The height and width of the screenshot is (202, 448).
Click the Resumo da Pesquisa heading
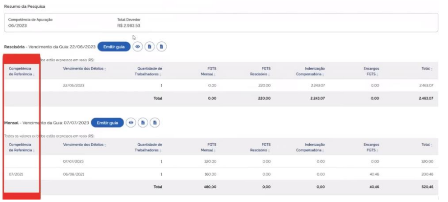tap(25, 6)
